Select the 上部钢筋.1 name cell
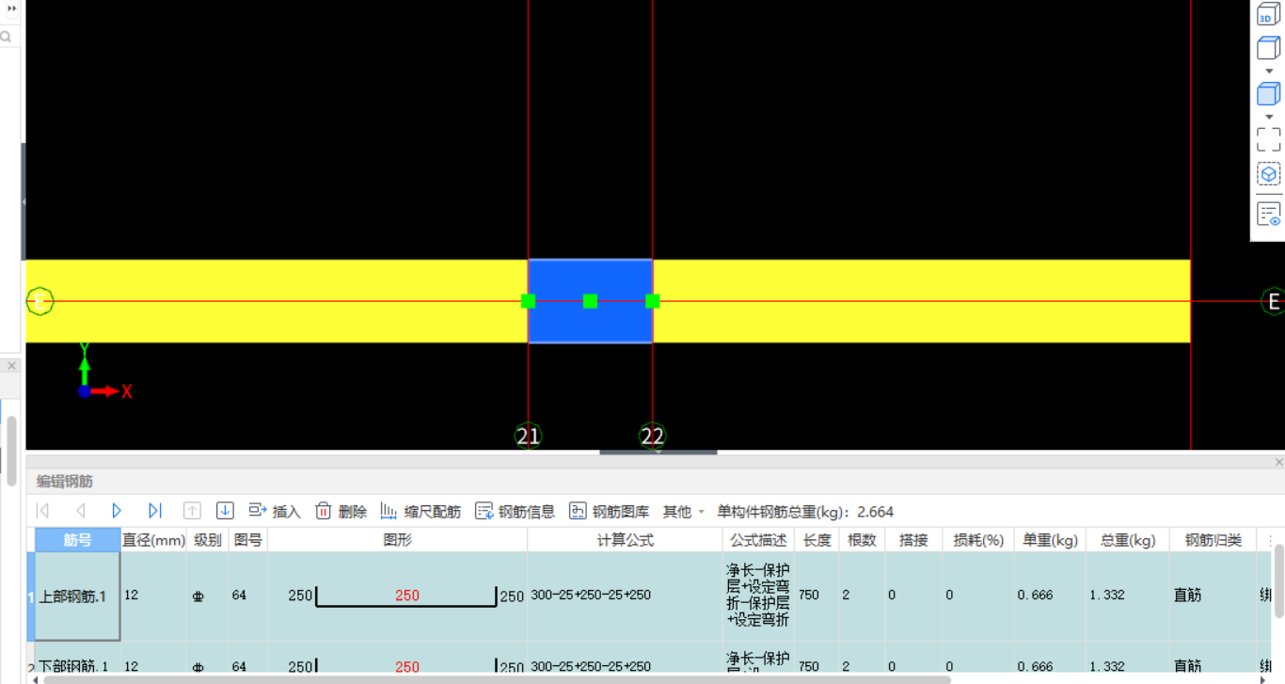 coord(78,597)
